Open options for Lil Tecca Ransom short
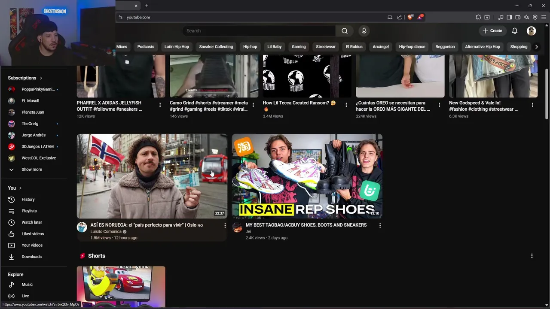 [x=346, y=105]
